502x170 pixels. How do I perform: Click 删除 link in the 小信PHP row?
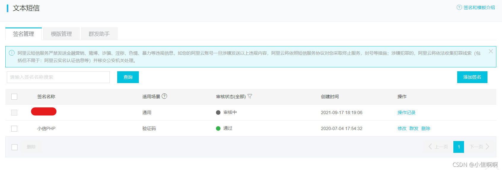click(426, 129)
